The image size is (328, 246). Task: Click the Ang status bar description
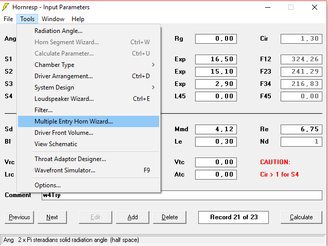pyautogui.click(x=71, y=240)
